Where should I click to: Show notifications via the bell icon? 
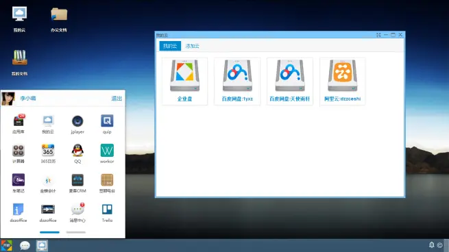[x=432, y=245]
